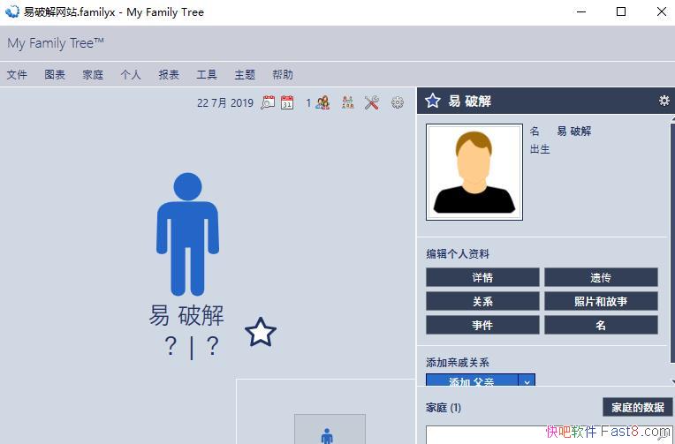Screen dimensions: 675x444
Task: Open the 图表 menu
Action: coord(55,74)
